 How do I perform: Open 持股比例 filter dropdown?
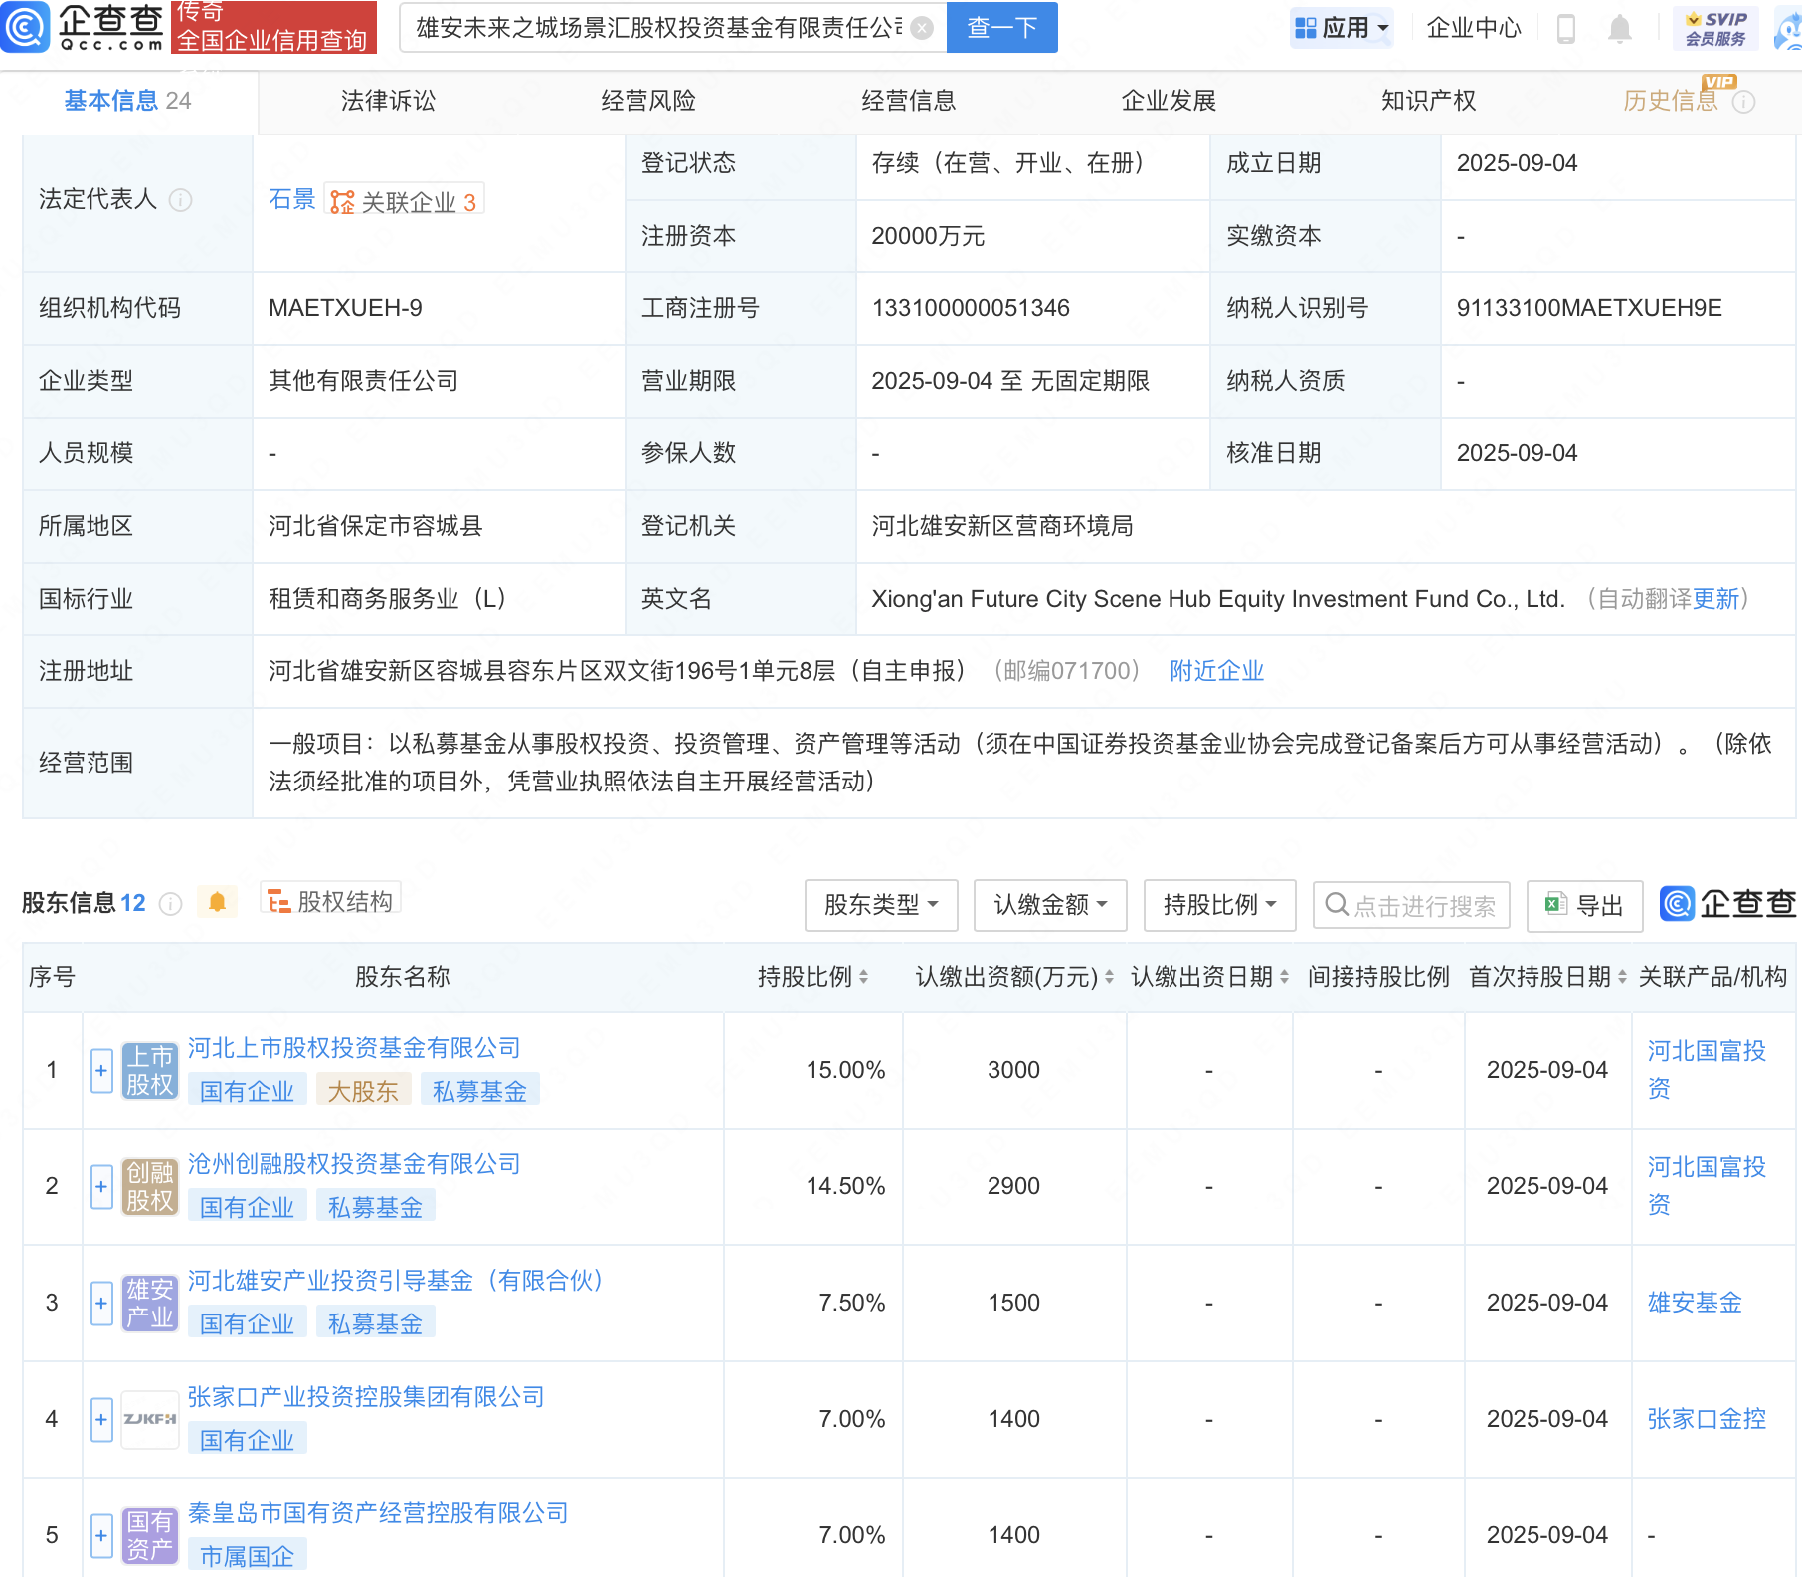click(x=1219, y=905)
